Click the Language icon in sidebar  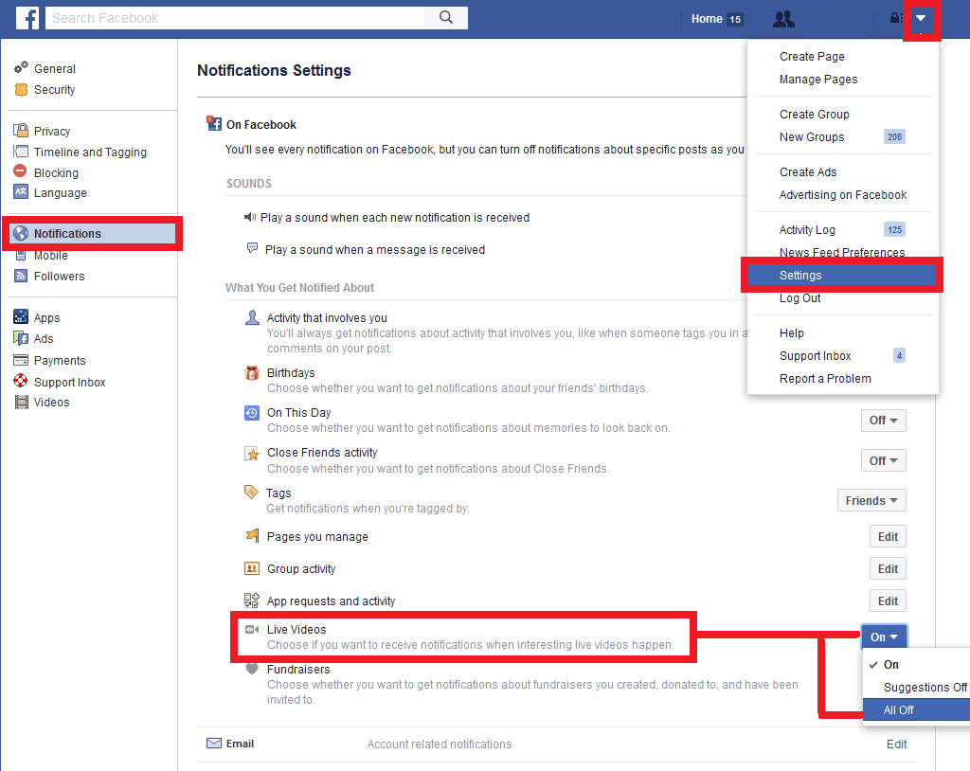[x=21, y=192]
